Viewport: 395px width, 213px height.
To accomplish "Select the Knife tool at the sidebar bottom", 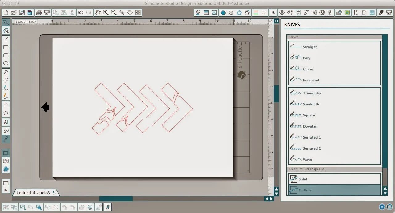I will click(6, 139).
